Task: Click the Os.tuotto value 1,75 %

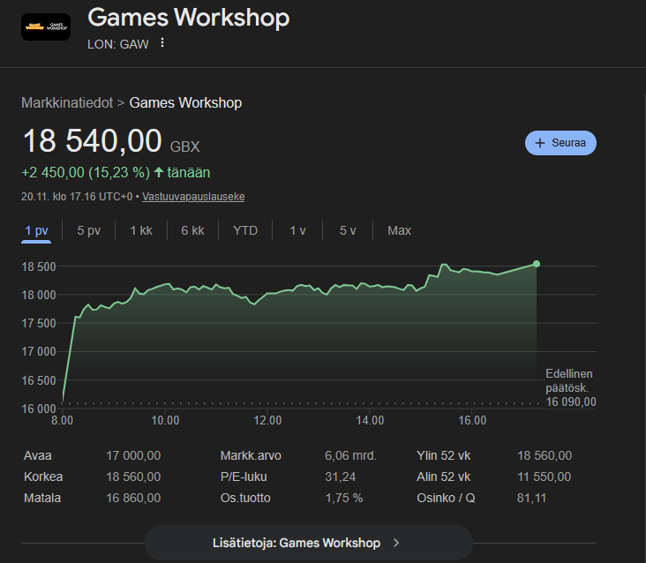Action: (344, 498)
